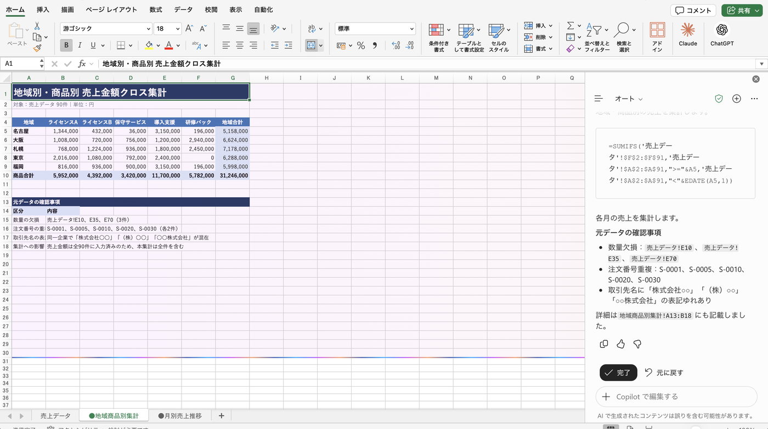This screenshot has width=768, height=429.
Task: Click thumbs up on Copilot response
Action: coord(620,344)
